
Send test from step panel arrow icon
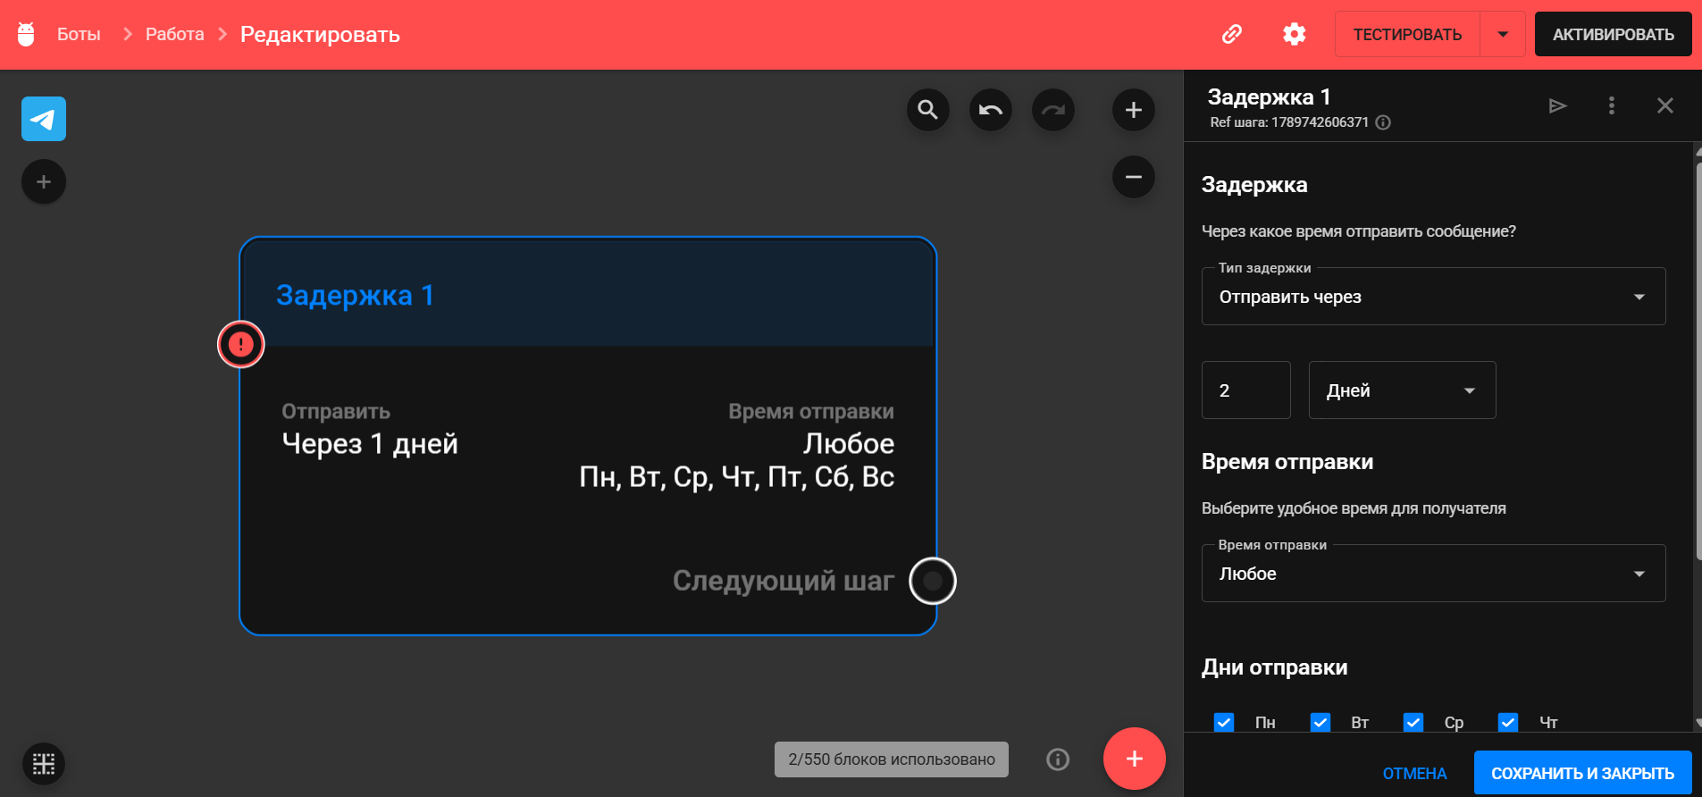pyautogui.click(x=1557, y=105)
